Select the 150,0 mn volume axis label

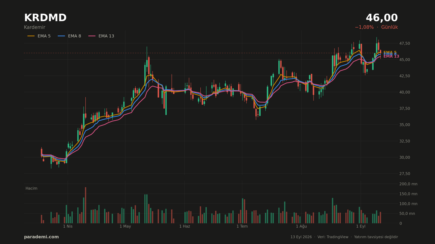coord(408,194)
